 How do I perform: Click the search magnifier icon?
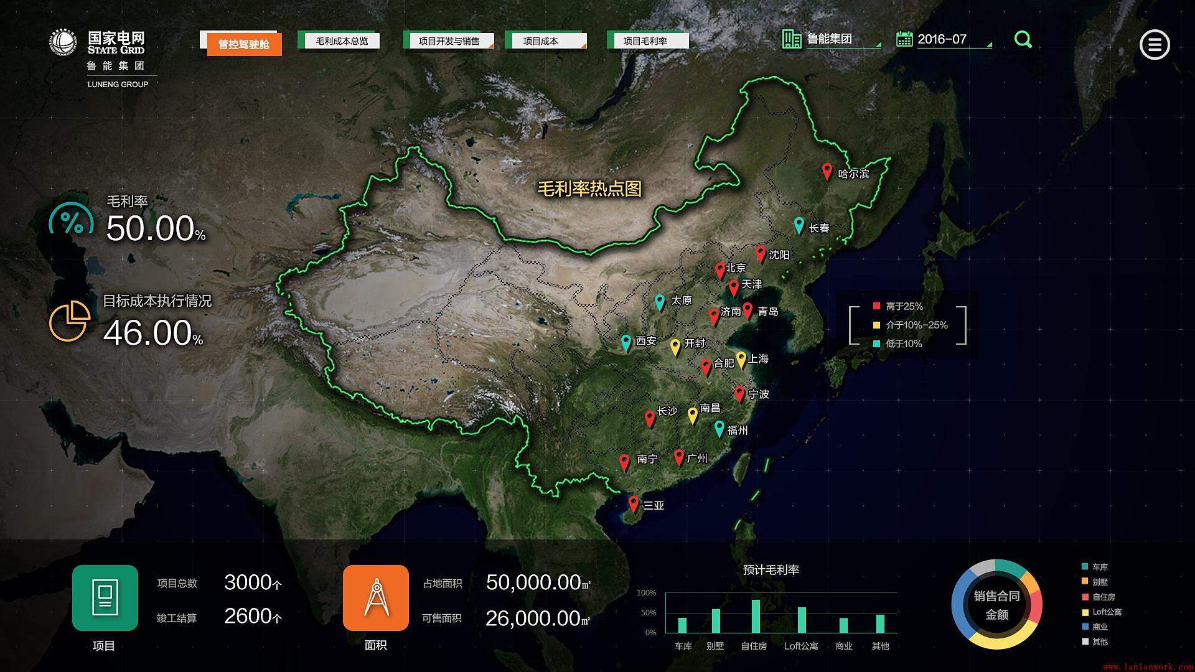[x=1023, y=40]
